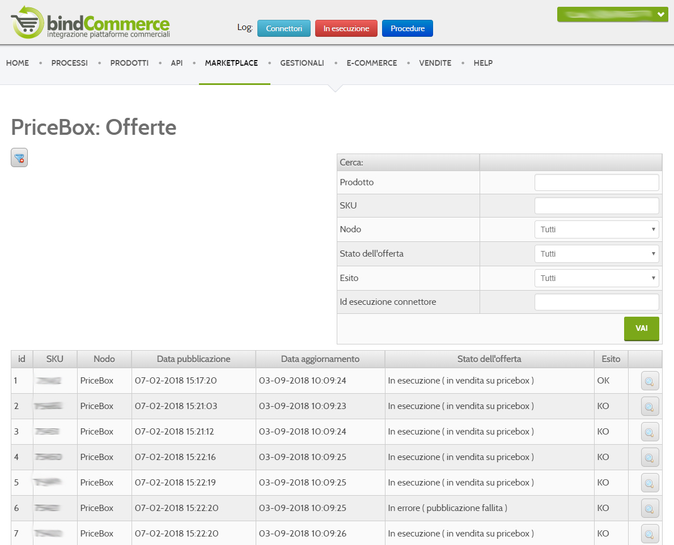Select publication date 07-02-2018 15:22:16
The height and width of the screenshot is (545, 674).
click(x=175, y=457)
